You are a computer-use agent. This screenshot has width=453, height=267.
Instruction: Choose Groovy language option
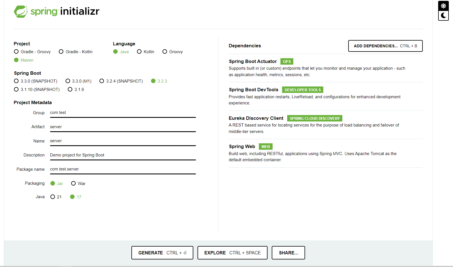point(173,52)
